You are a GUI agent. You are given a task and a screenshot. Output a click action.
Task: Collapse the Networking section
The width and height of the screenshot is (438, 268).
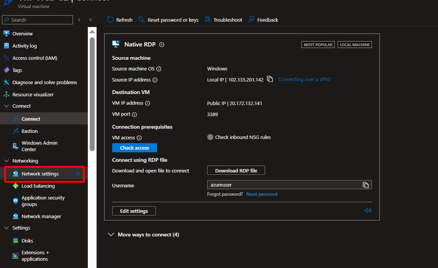pos(6,161)
